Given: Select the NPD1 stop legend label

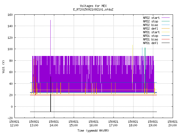Looking at the screenshot, I should click(x=150, y=36).
